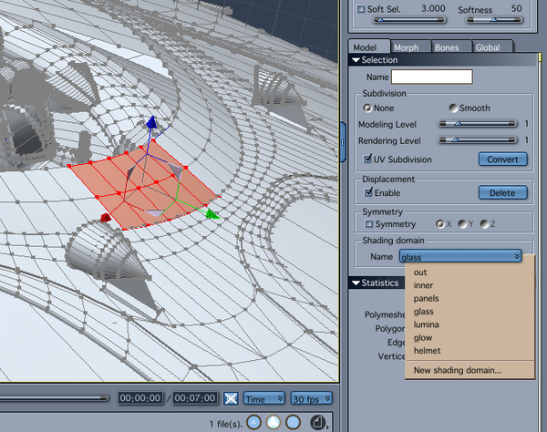
Task: Toggle the UV Subdivision checkbox
Action: [367, 159]
